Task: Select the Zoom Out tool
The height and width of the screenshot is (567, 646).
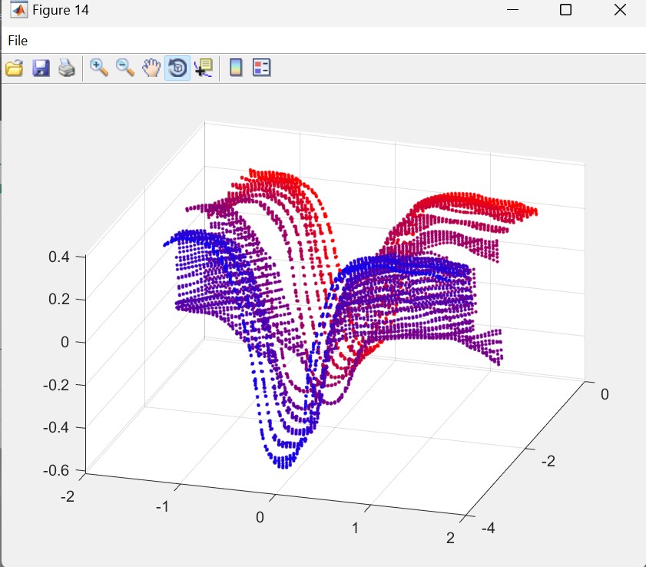Action: pyautogui.click(x=125, y=68)
